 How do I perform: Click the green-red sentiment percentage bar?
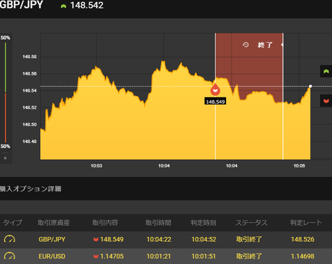point(6,93)
